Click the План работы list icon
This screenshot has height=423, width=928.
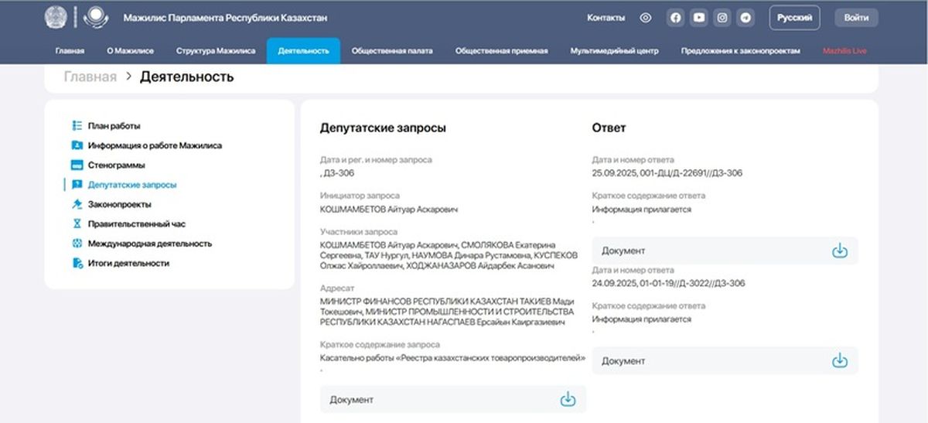coord(77,125)
